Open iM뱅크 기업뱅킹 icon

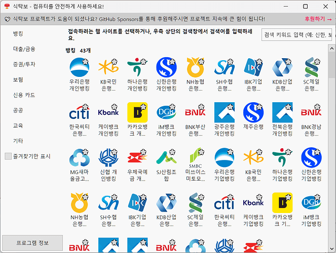(311, 203)
